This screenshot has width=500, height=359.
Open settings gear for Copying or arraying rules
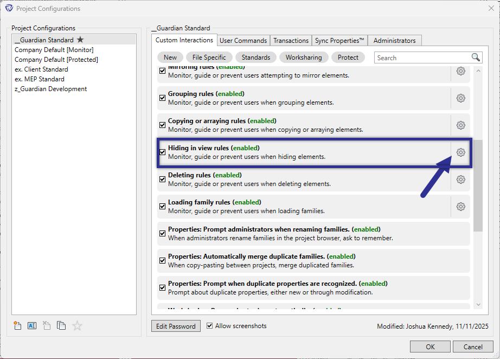(460, 125)
